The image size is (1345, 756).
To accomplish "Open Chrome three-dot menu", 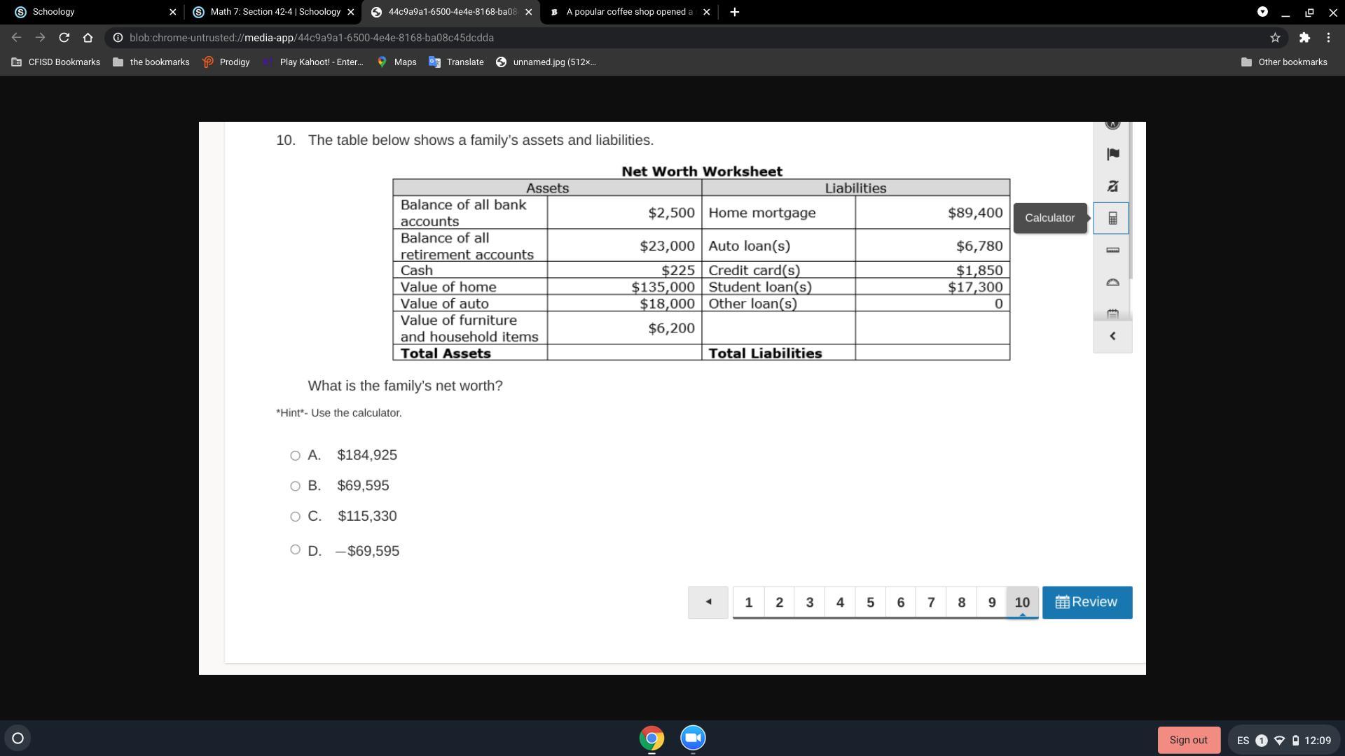I will pyautogui.click(x=1328, y=38).
